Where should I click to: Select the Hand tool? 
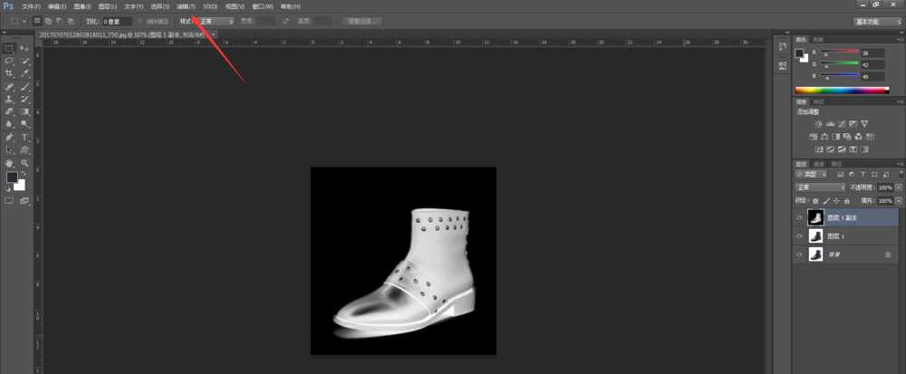pyautogui.click(x=9, y=163)
